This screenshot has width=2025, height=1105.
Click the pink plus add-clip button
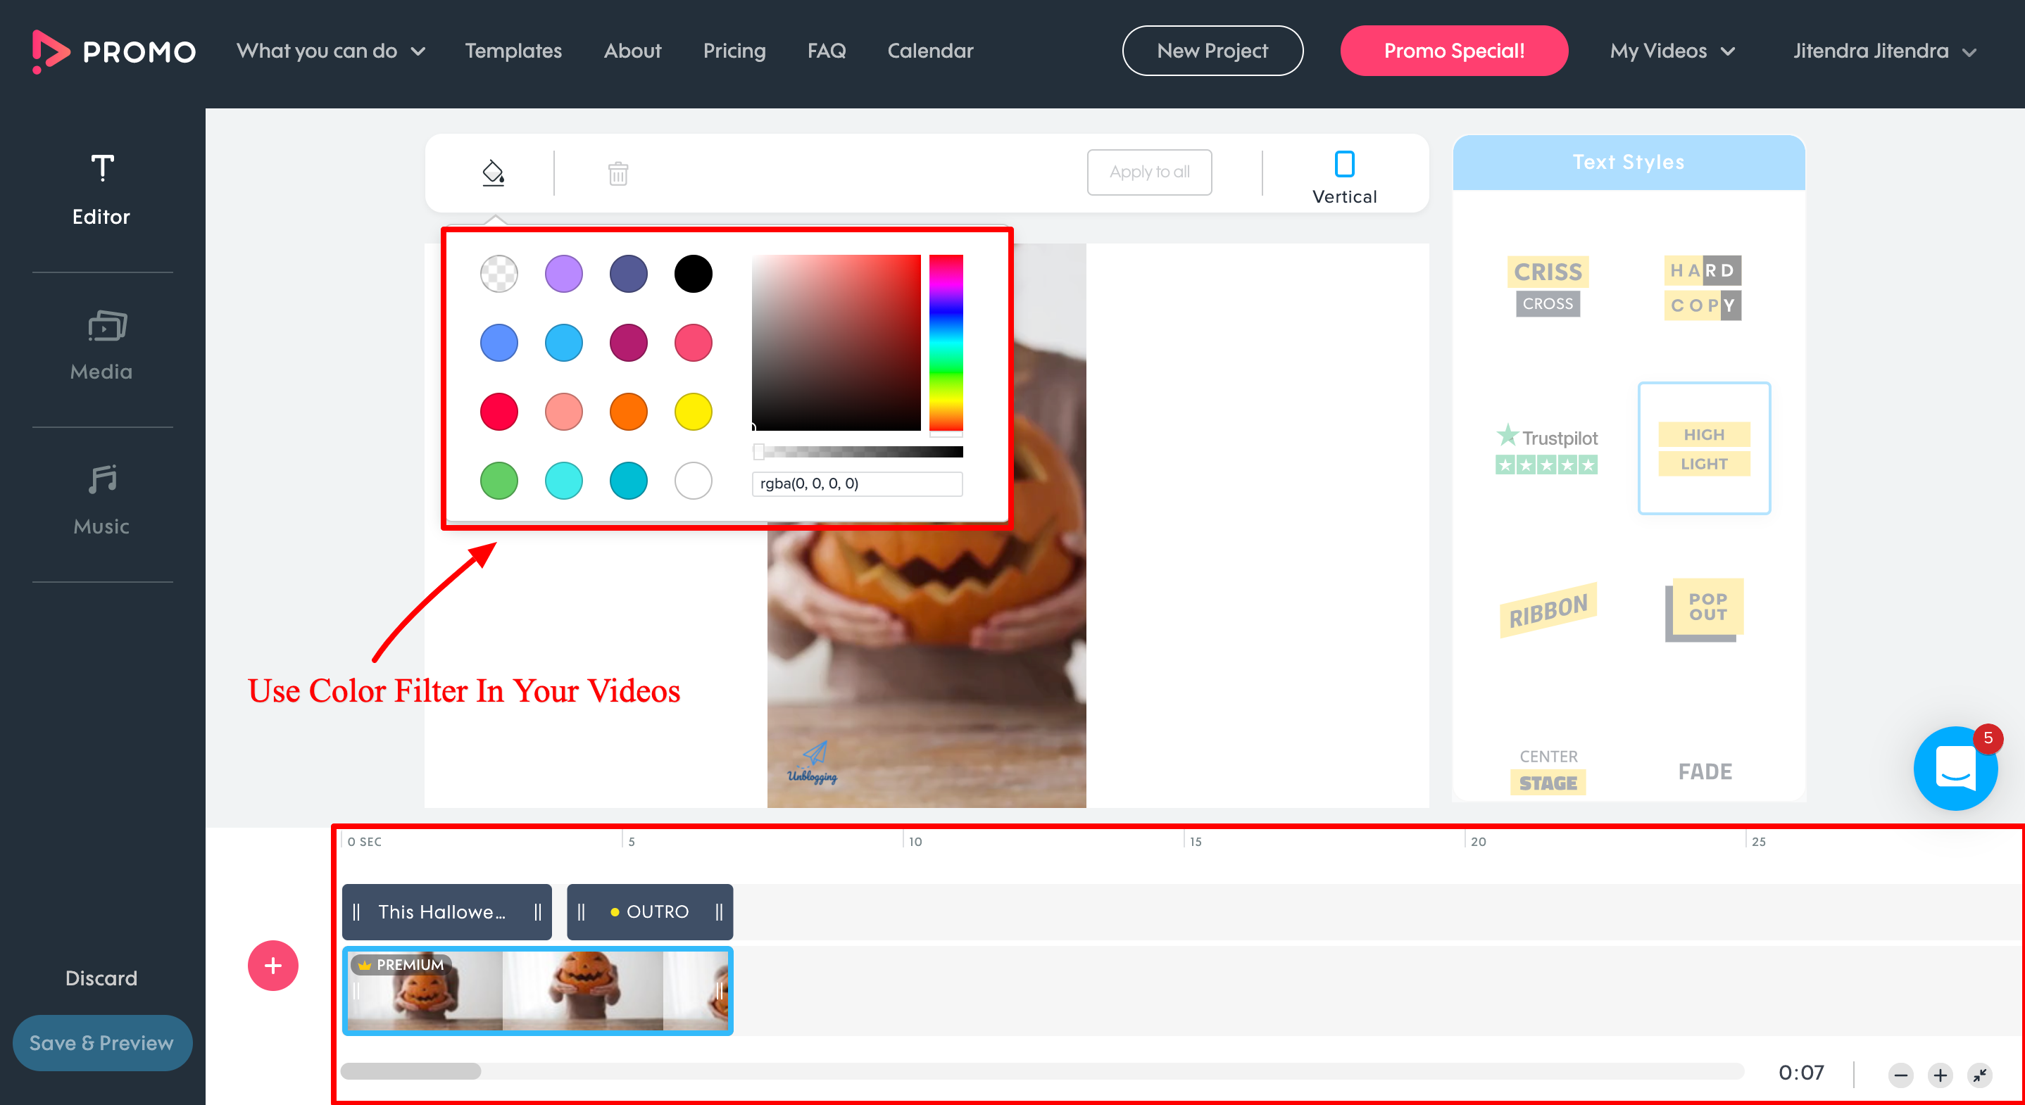click(x=272, y=965)
